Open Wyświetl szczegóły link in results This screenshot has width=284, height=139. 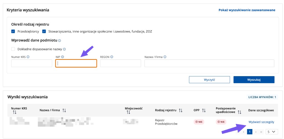[261, 122]
